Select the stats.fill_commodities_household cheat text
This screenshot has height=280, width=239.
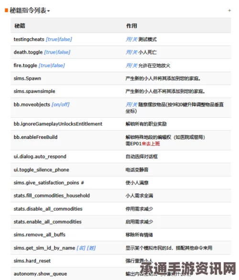click(x=52, y=196)
